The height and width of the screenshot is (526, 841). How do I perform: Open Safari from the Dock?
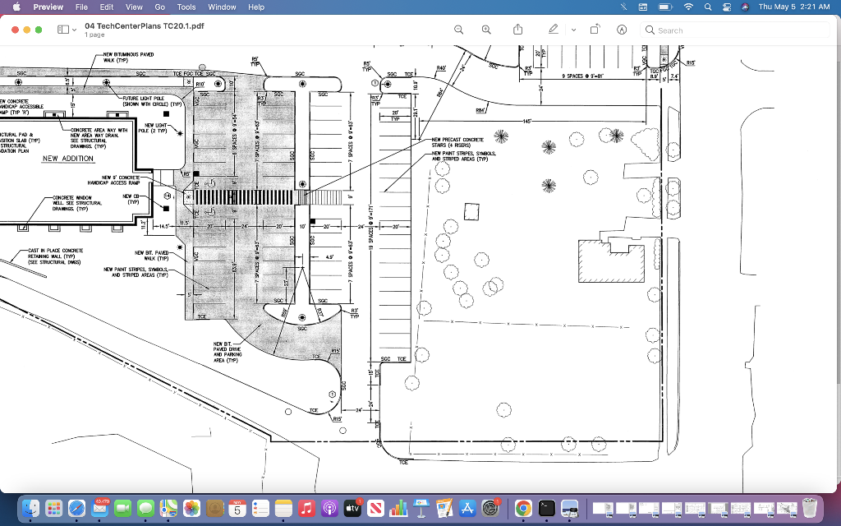(76, 508)
